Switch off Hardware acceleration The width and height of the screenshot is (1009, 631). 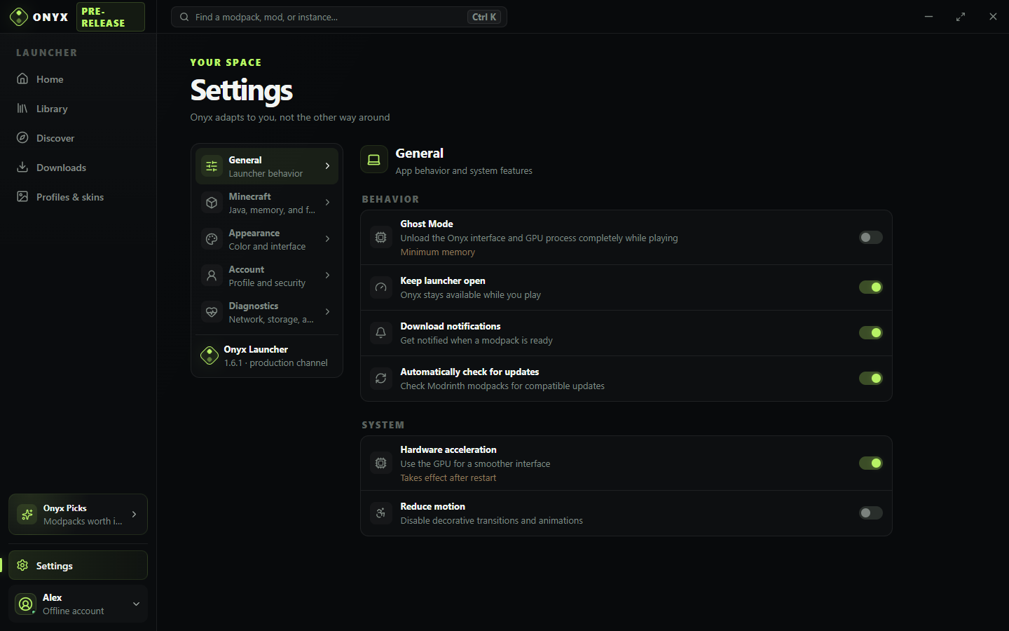(x=871, y=463)
